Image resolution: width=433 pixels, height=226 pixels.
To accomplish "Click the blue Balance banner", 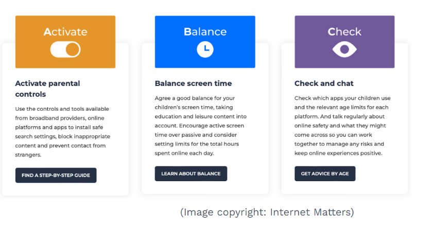I will [x=205, y=42].
